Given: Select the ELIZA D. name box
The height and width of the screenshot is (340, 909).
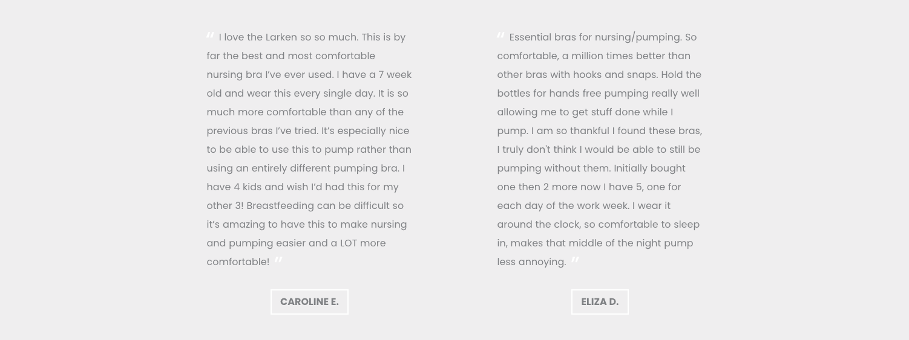Looking at the screenshot, I should point(600,302).
